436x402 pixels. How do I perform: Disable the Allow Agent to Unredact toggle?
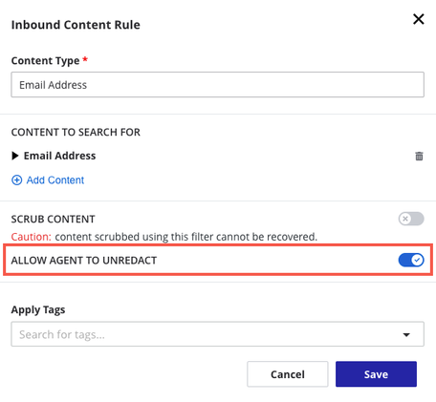coord(411,260)
